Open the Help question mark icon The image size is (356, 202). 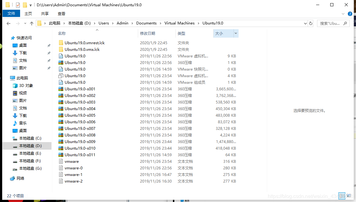(350, 14)
